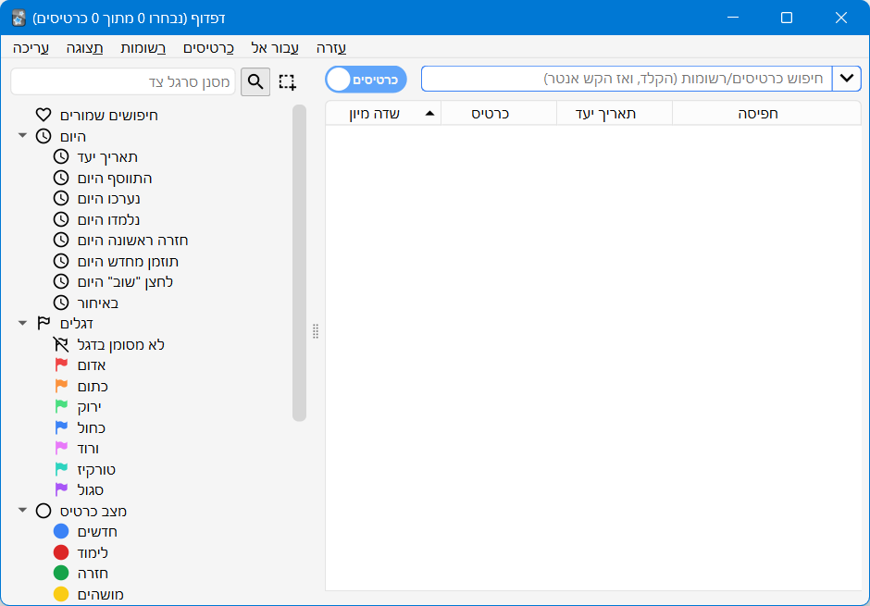
Task: Click the sort arrow on שדה מיון column
Action: (x=429, y=113)
